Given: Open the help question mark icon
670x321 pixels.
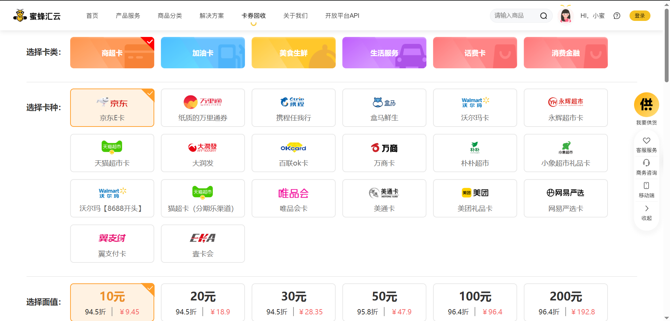Looking at the screenshot, I should (617, 16).
